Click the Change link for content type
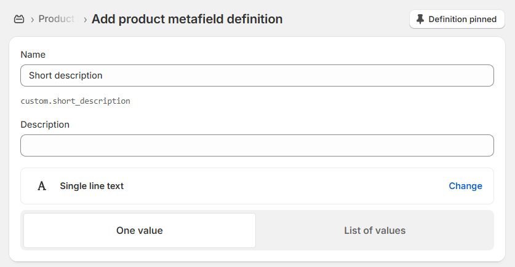The height and width of the screenshot is (267, 515). [465, 186]
